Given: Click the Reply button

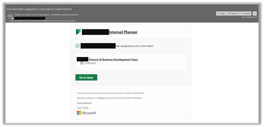Looking at the screenshot, I should click(x=221, y=14).
